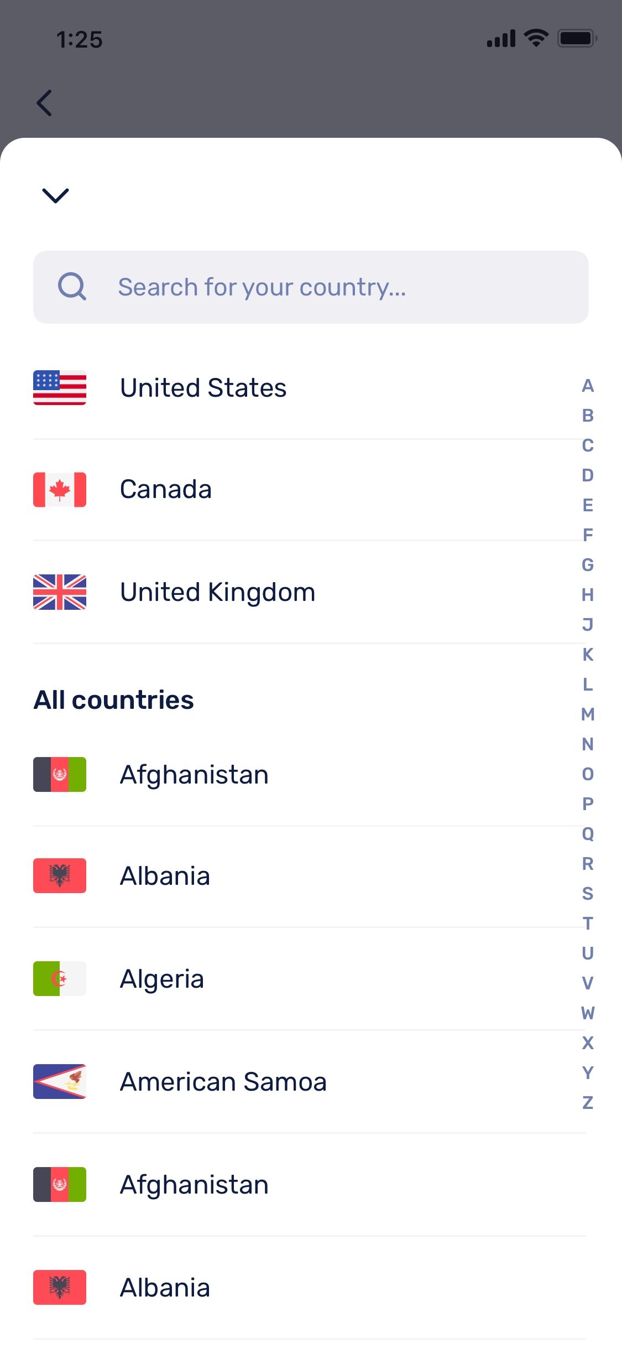Select American Samoa from all countries

(223, 1082)
